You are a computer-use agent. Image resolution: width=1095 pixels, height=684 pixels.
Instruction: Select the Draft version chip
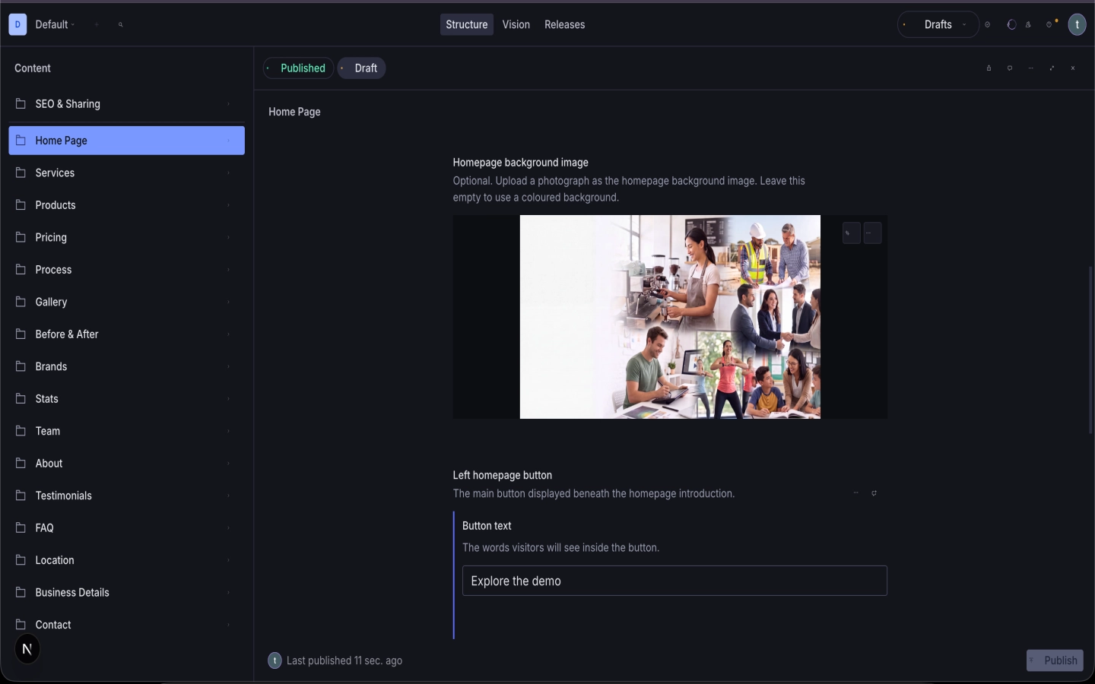(361, 68)
